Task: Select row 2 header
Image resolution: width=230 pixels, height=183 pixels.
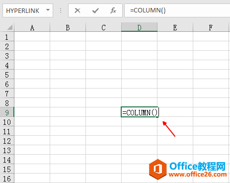Action: click(7, 46)
